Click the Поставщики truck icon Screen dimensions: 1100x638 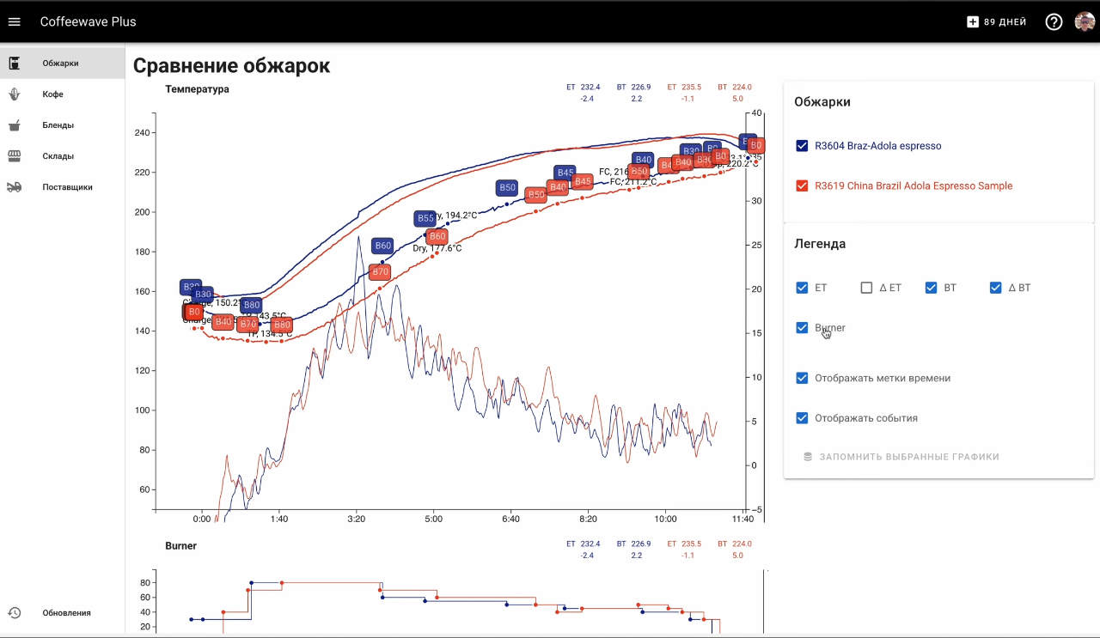tap(15, 187)
